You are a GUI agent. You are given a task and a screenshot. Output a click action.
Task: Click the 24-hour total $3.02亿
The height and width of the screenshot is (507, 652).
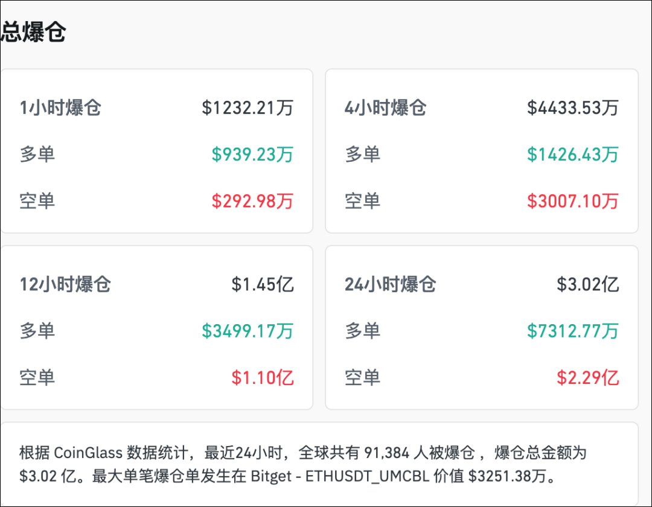[x=588, y=284]
